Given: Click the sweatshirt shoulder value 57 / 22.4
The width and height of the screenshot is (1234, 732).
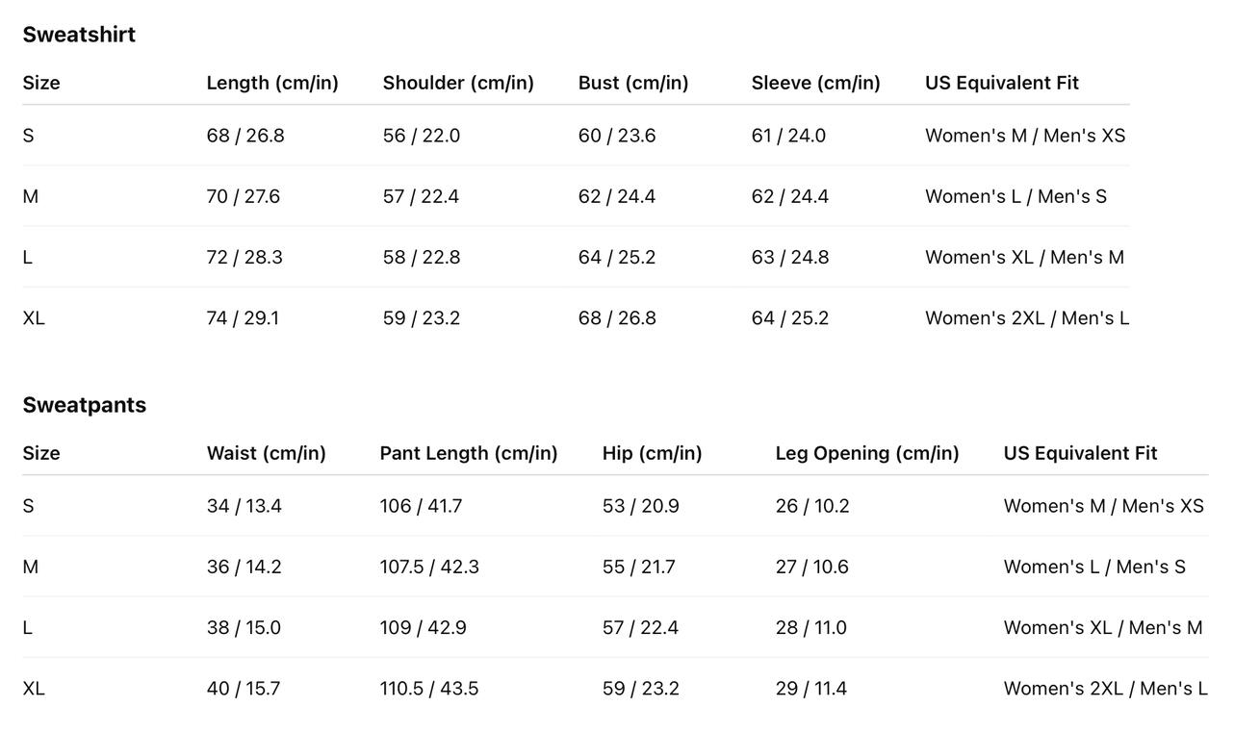Looking at the screenshot, I should pyautogui.click(x=421, y=196).
